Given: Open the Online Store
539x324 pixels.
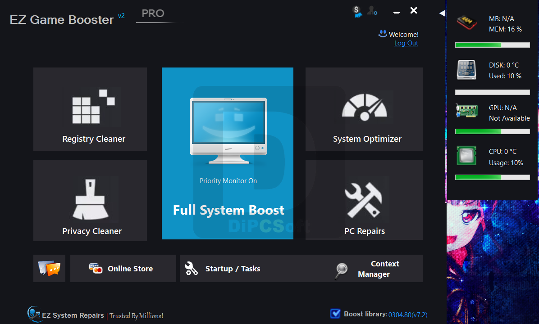Looking at the screenshot, I should [x=123, y=268].
